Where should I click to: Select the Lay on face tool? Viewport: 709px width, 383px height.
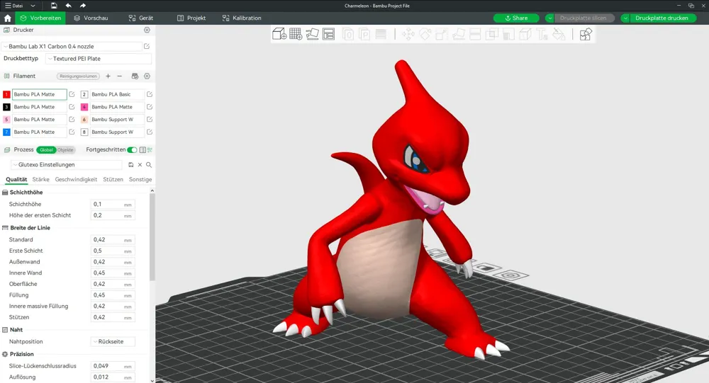pyautogui.click(x=459, y=34)
